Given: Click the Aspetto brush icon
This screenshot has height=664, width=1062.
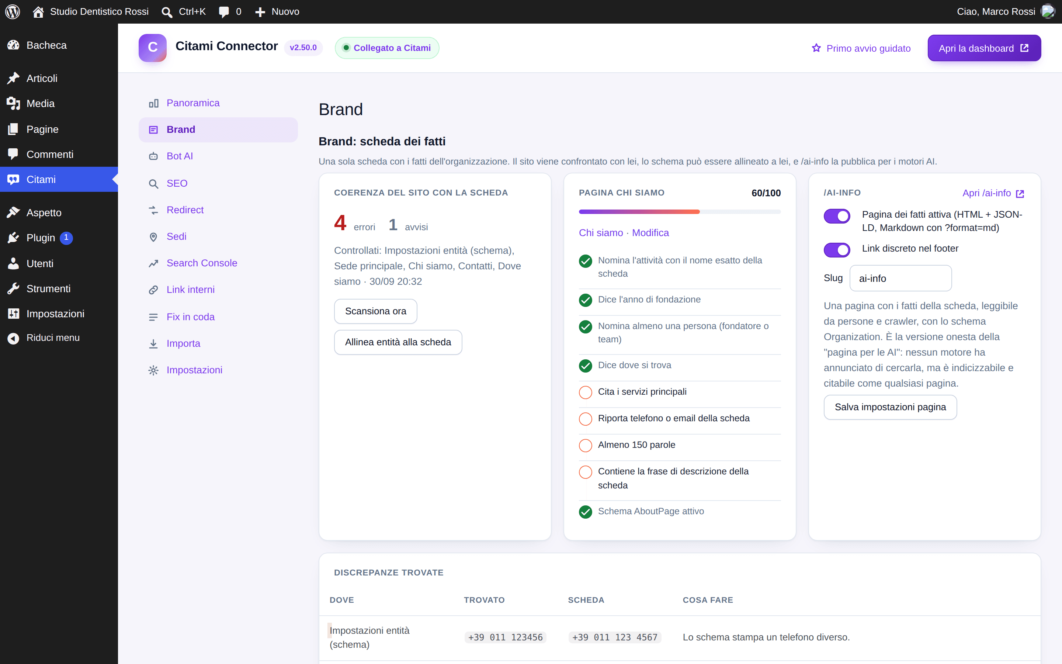Looking at the screenshot, I should click(13, 212).
